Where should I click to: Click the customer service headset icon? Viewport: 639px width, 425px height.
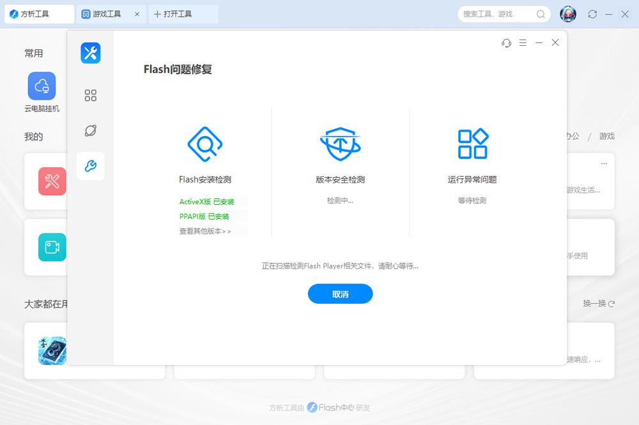(x=507, y=43)
